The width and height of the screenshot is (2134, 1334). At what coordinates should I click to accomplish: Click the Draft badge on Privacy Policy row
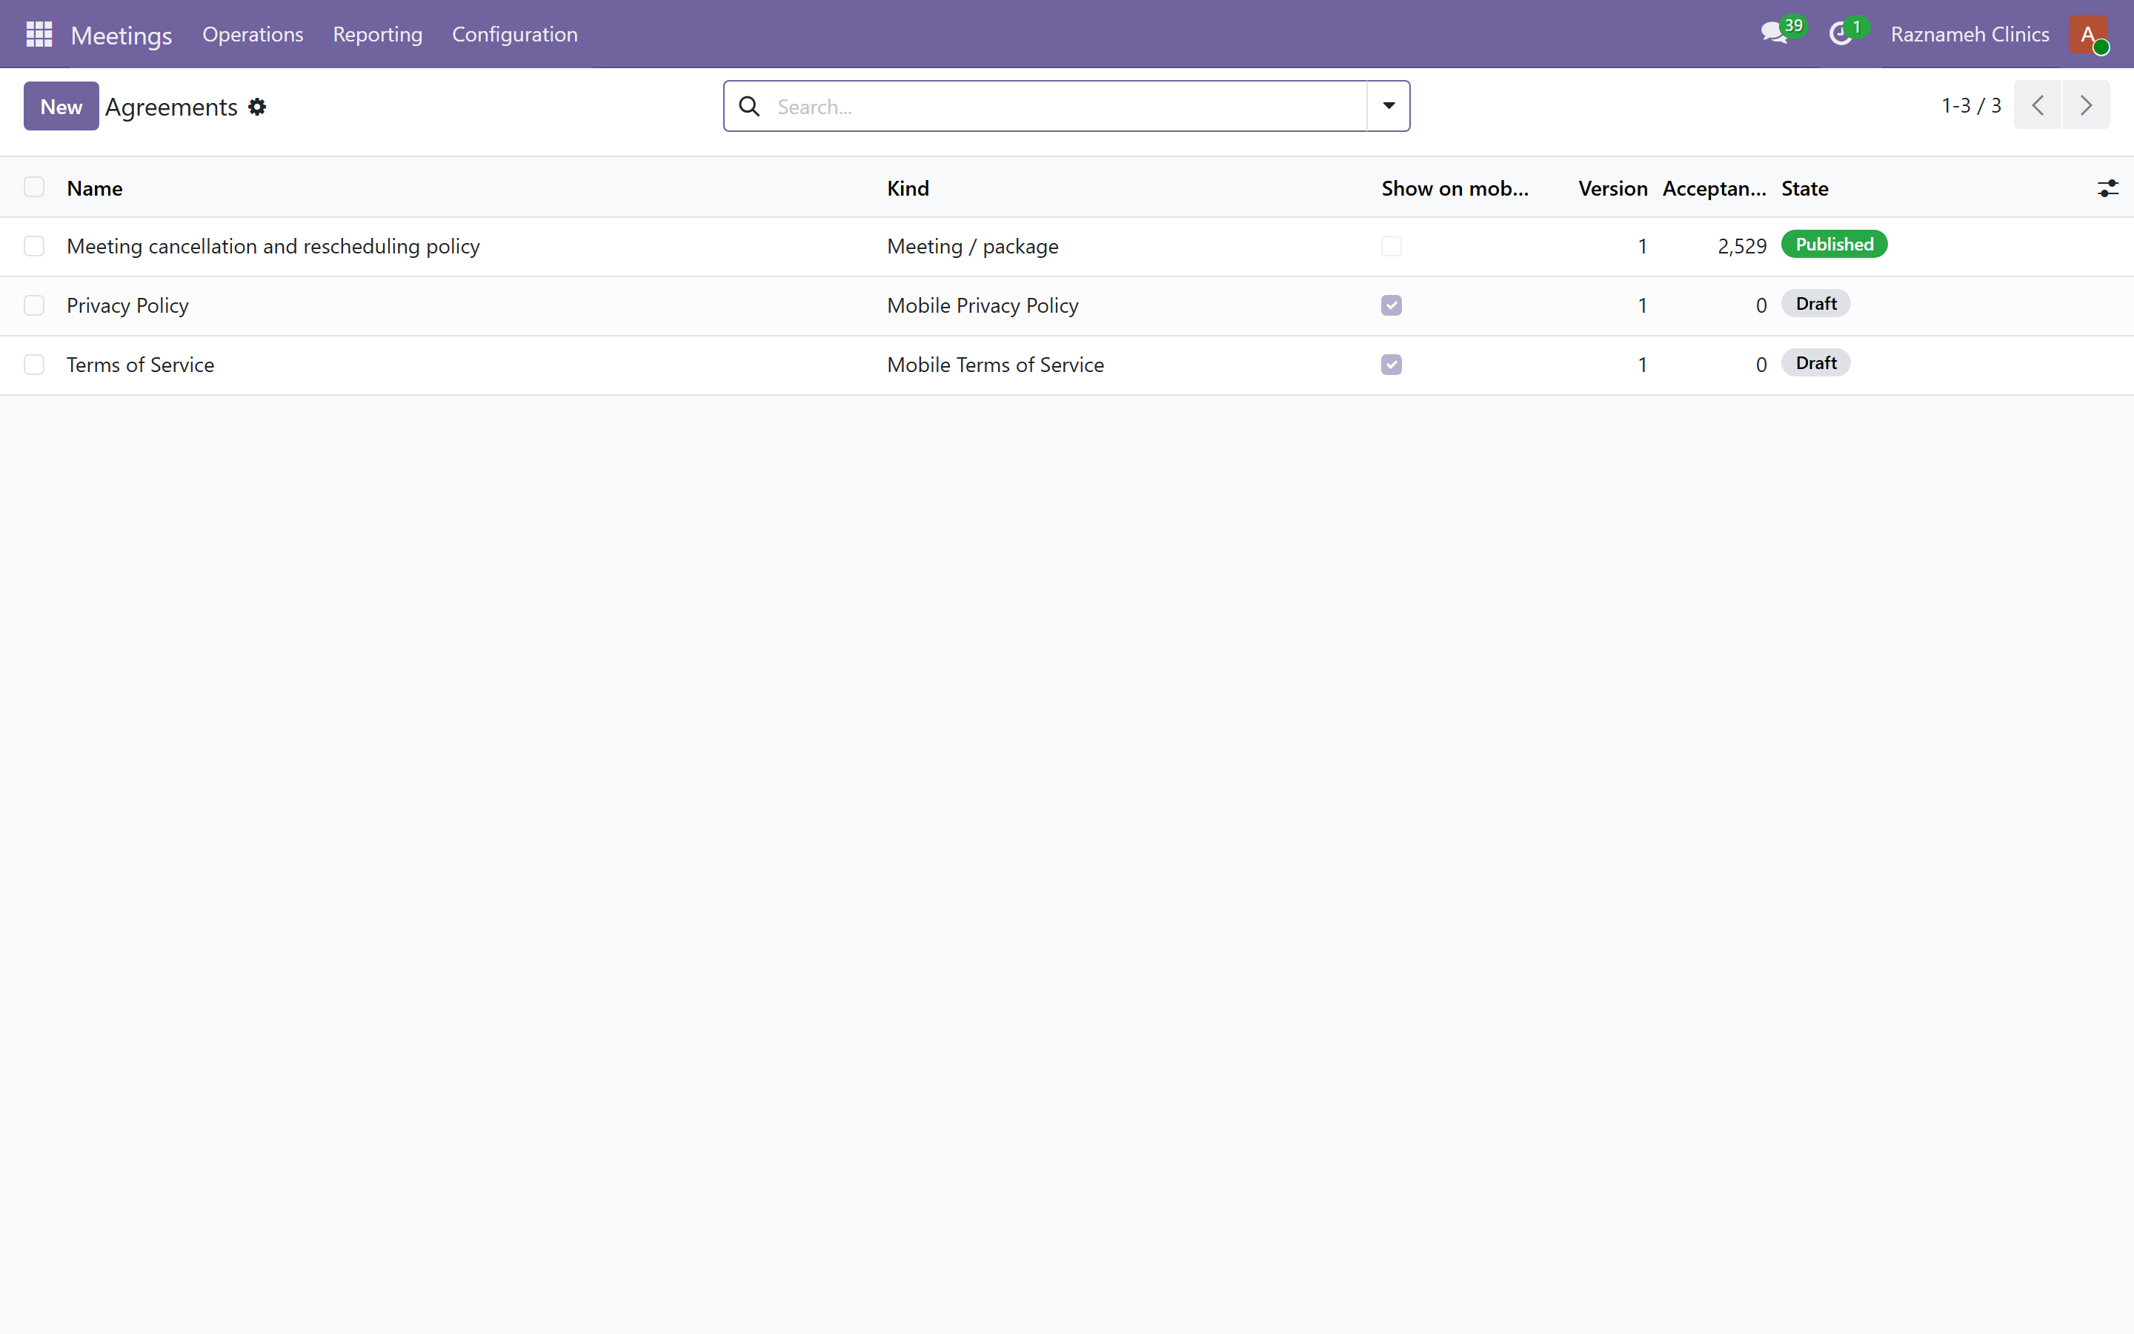pos(1815,304)
